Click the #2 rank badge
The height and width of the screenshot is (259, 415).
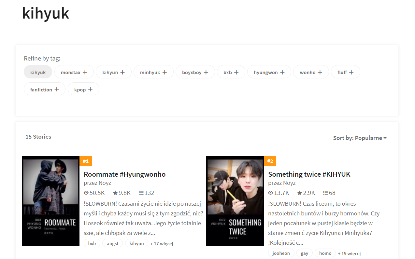(270, 161)
